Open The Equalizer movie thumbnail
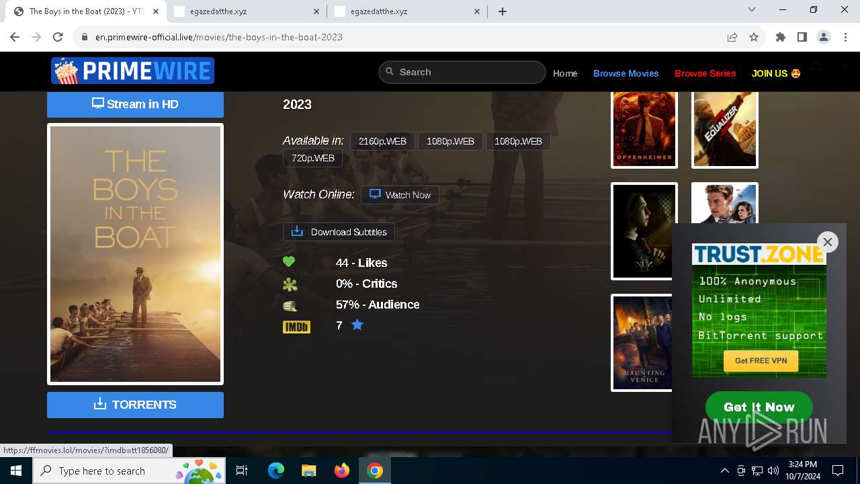This screenshot has width=860, height=484. [725, 130]
